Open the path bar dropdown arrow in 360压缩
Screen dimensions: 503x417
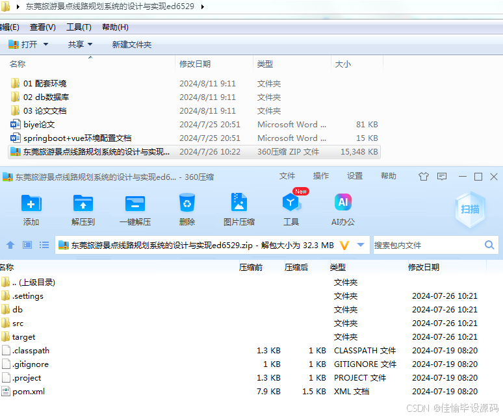coord(361,246)
